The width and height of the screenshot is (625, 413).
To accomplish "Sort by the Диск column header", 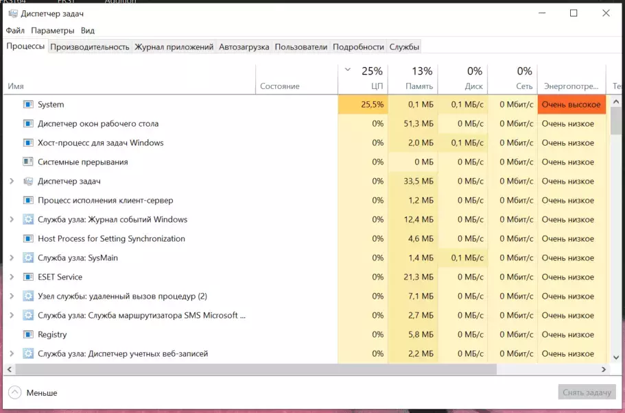I will pos(463,79).
